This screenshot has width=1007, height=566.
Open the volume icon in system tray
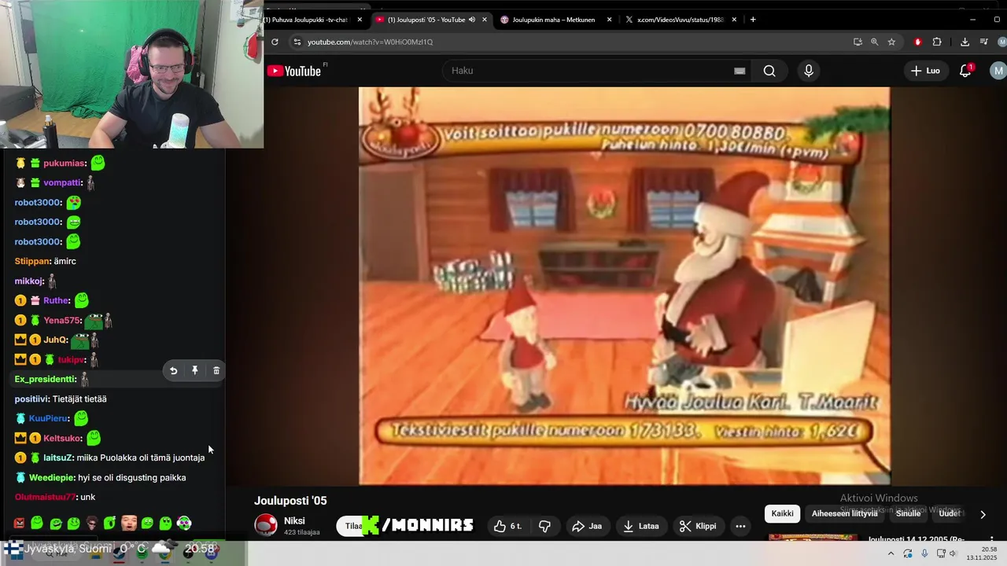point(953,553)
